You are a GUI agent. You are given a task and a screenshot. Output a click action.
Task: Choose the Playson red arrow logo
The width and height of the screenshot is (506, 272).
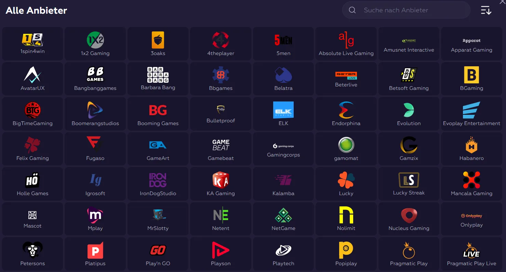coord(221,250)
